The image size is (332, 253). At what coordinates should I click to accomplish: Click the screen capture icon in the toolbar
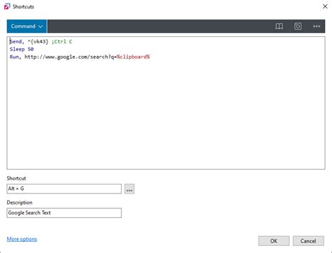click(298, 27)
